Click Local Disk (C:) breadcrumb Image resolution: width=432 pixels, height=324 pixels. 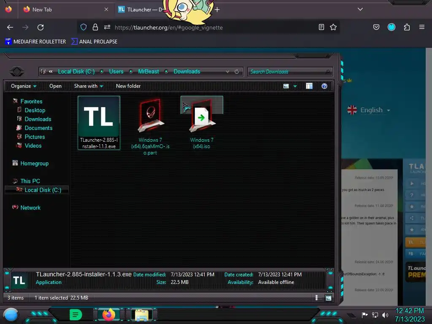(x=76, y=71)
